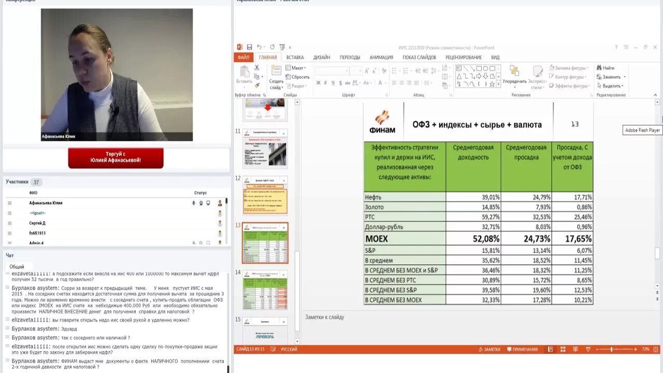Toggle bulleted list in Абзац group

[395, 71]
